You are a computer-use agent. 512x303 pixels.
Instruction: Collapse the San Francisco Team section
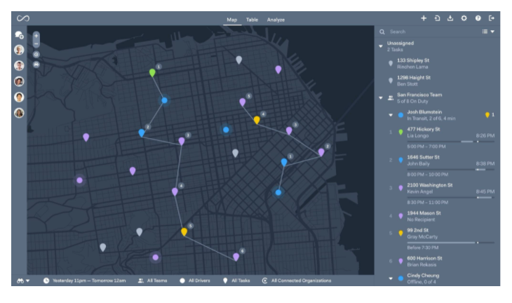[381, 98]
